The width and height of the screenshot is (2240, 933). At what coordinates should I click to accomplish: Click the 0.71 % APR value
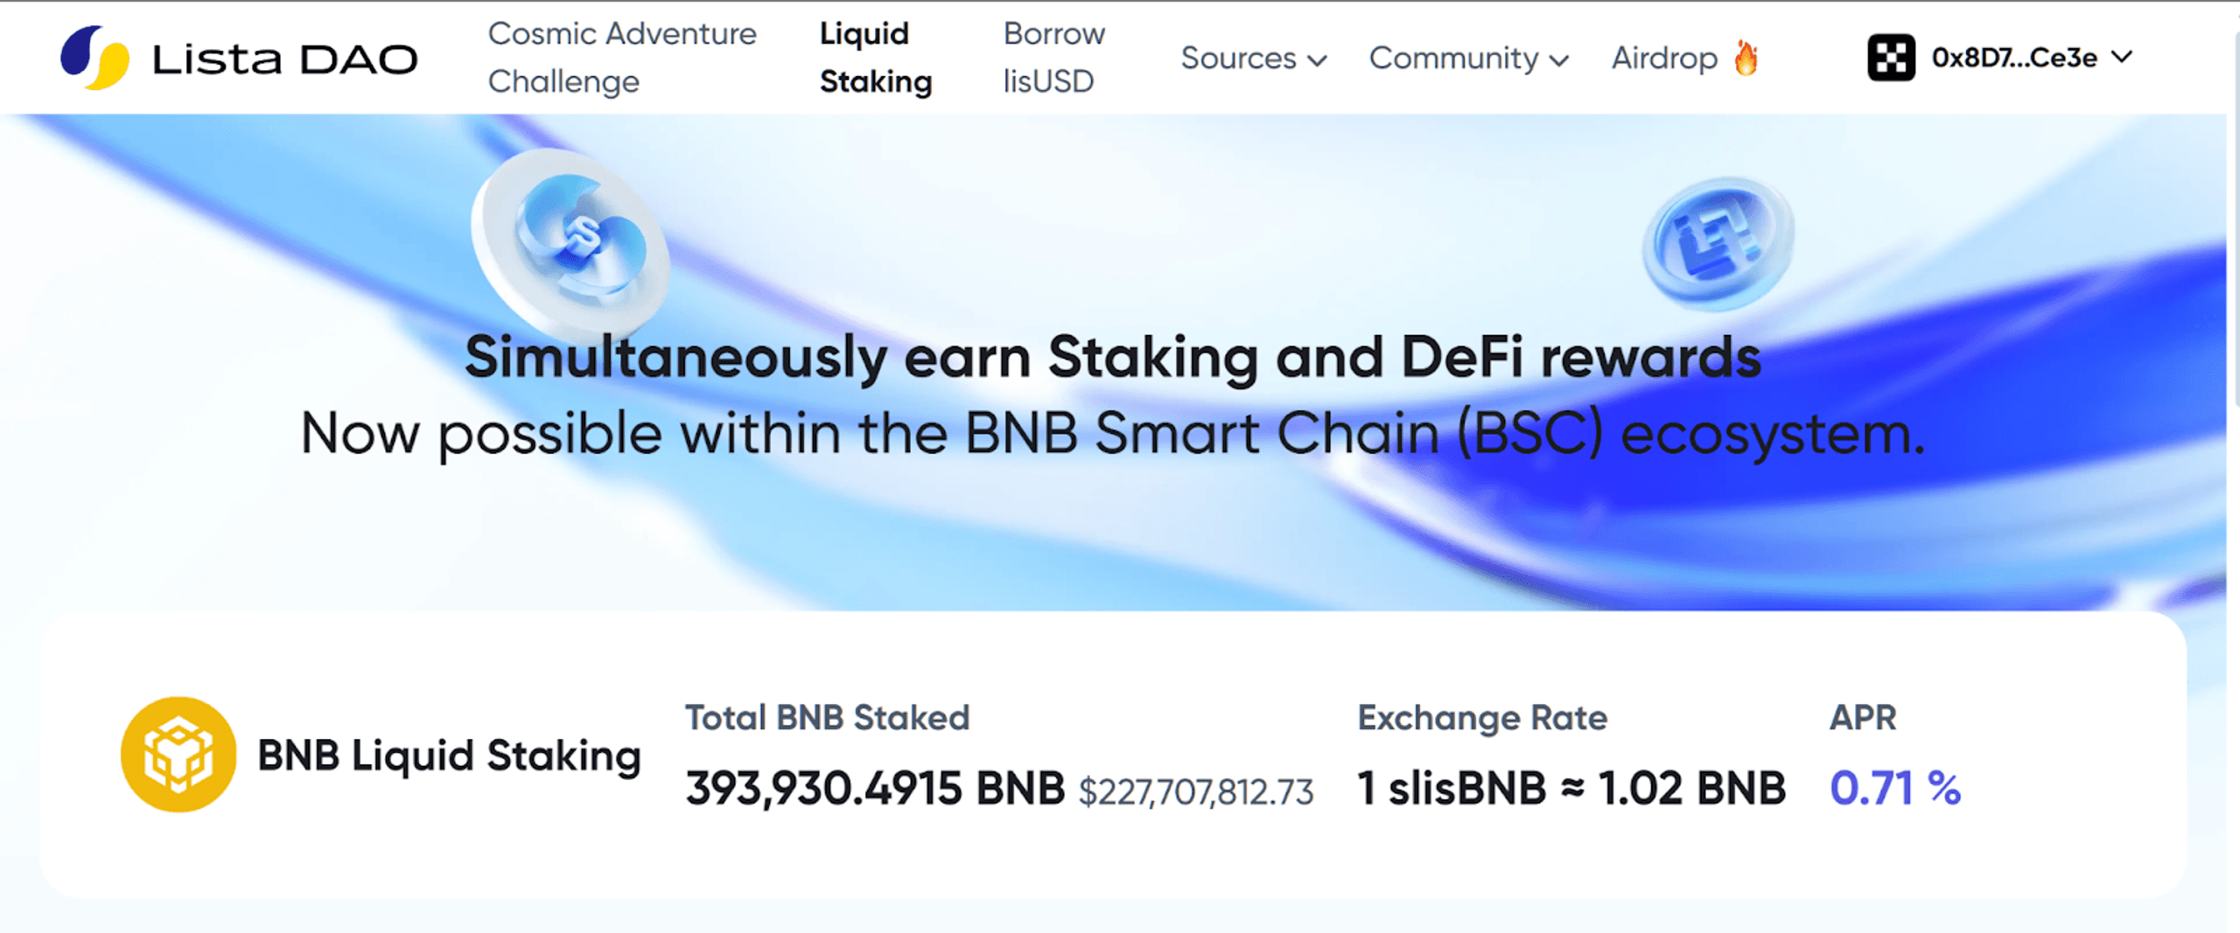click(1894, 789)
